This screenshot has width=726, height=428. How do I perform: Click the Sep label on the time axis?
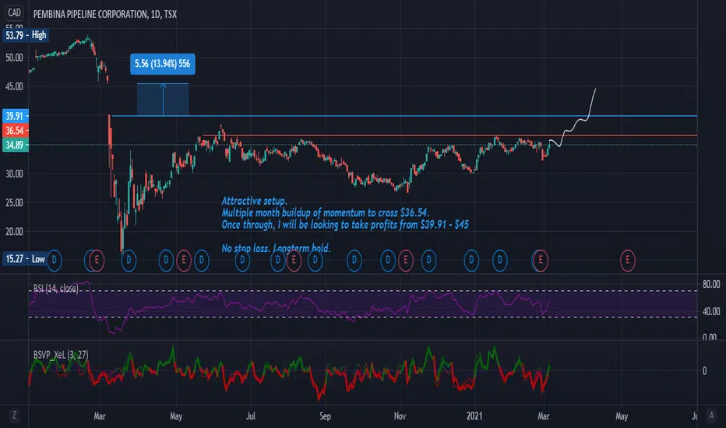click(x=325, y=416)
